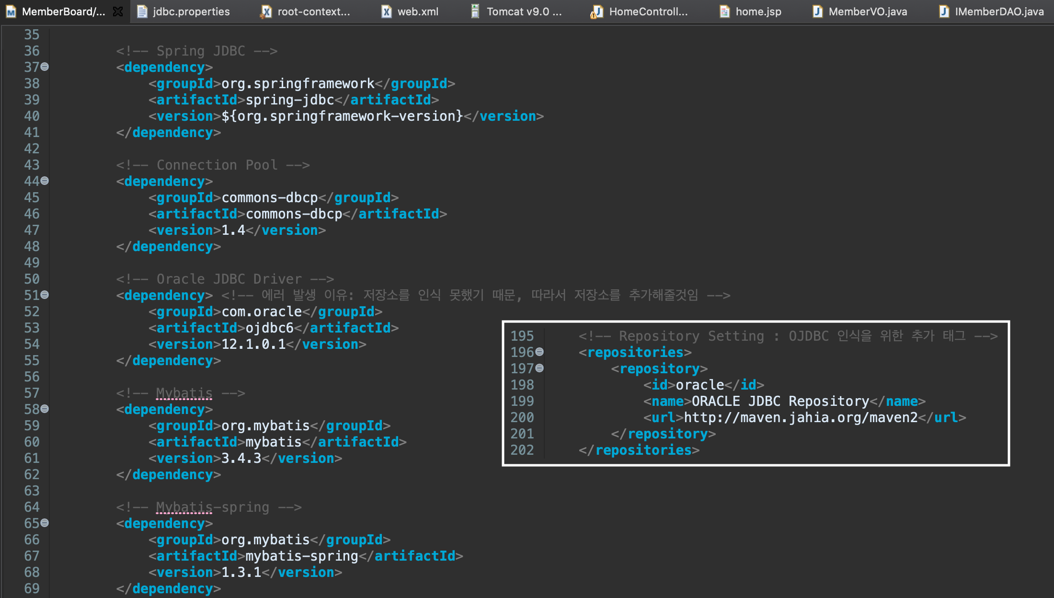Fold the Mybatis-spring dependency at line 65
The height and width of the screenshot is (598, 1054).
click(45, 523)
